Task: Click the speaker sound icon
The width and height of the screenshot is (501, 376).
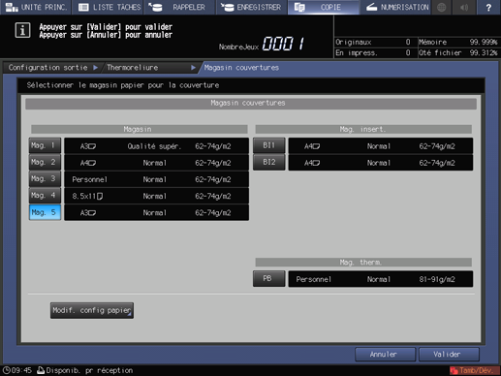Action: pyautogui.click(x=464, y=7)
